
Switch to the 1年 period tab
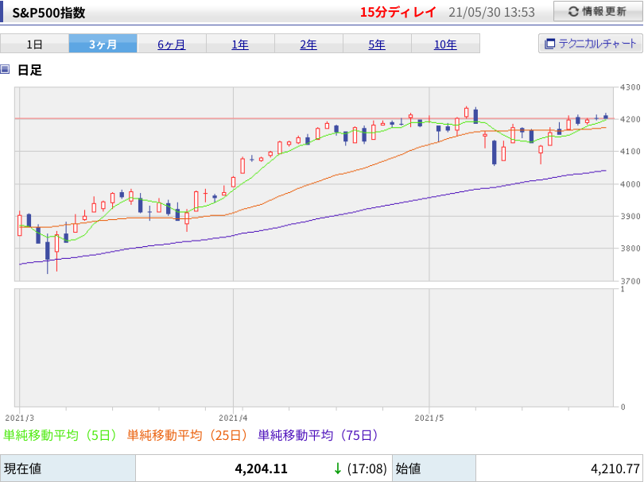click(x=240, y=44)
